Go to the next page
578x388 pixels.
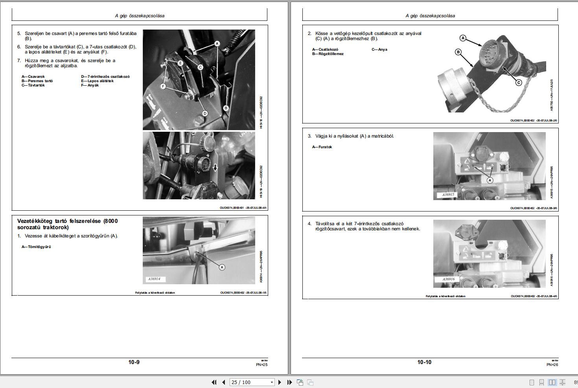(280, 382)
